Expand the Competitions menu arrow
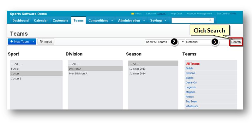Viewport: 252px width, 124px height. [112, 21]
